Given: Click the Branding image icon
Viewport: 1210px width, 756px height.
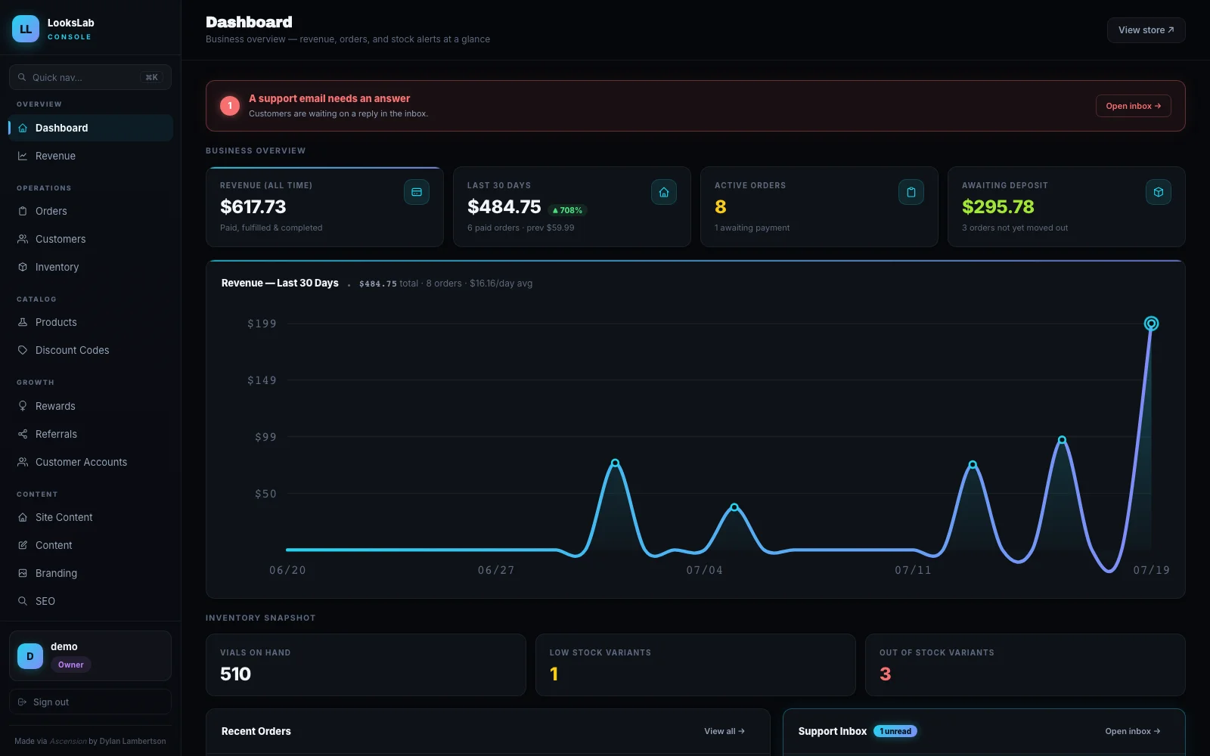Looking at the screenshot, I should [x=23, y=573].
